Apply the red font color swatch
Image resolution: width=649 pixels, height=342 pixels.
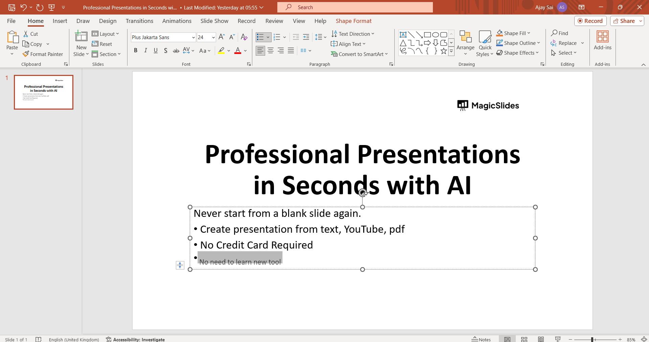[238, 51]
